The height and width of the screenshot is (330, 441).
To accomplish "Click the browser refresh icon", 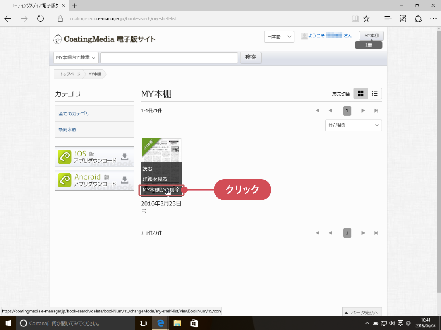I will [x=40, y=18].
